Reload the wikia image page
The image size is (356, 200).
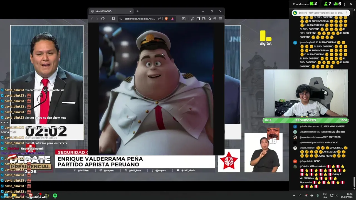(x=103, y=19)
